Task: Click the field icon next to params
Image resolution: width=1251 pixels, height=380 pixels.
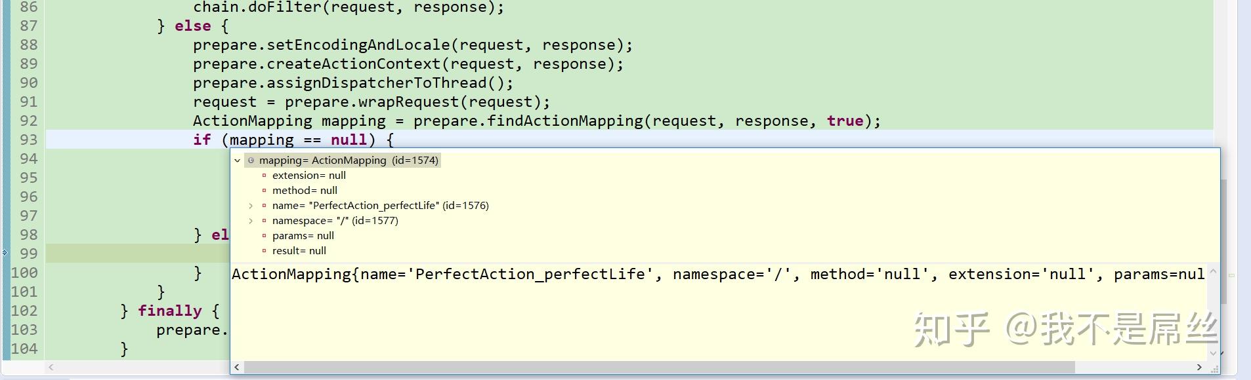Action: point(264,236)
